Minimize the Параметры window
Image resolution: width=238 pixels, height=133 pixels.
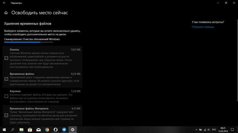pos(218,3)
